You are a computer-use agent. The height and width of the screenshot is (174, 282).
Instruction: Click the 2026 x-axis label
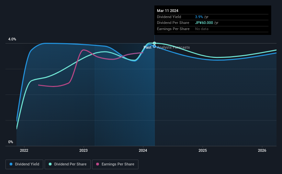click(x=262, y=150)
